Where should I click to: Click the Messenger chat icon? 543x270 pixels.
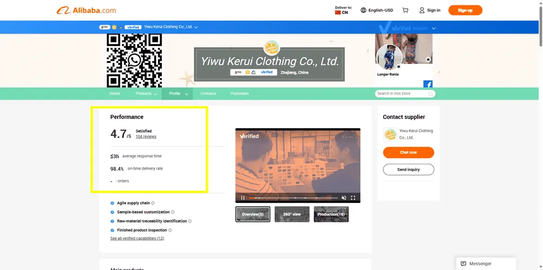tap(463, 263)
